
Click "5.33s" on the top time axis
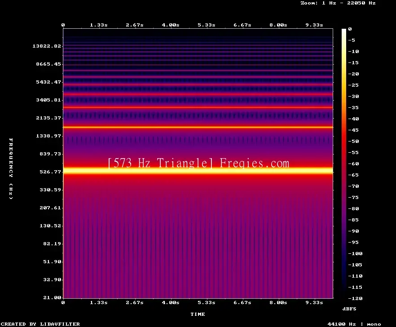tap(207, 25)
